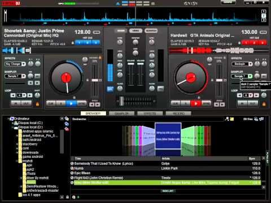Click the left deck sampler next arrow

coord(37,83)
